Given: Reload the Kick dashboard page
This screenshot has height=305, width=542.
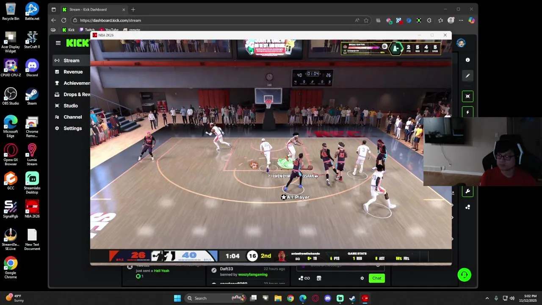Looking at the screenshot, I should (x=64, y=20).
